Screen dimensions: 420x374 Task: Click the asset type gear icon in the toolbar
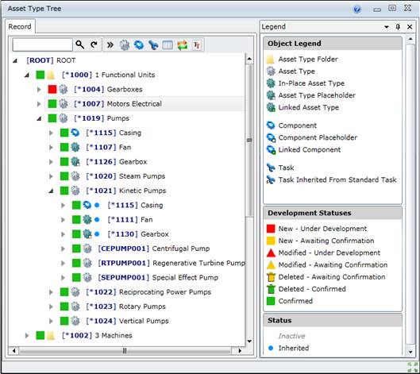[x=125, y=45]
